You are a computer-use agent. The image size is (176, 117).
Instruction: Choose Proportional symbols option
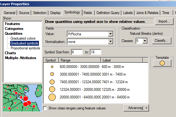25,48
